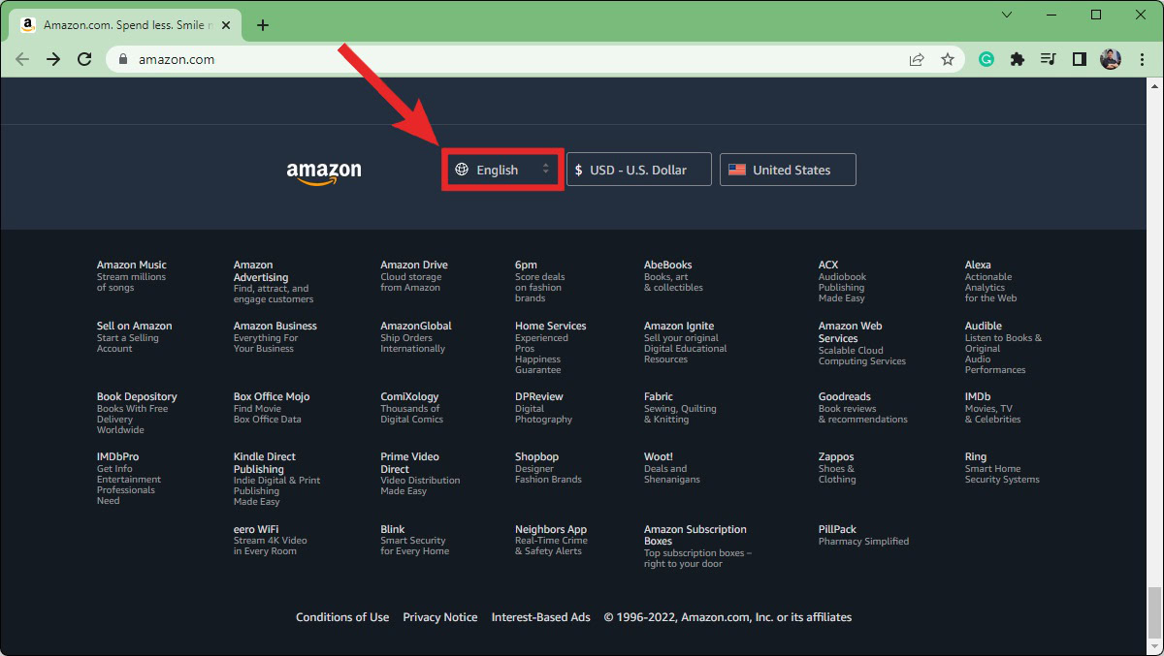This screenshot has width=1164, height=656.
Task: Click the USD - U.S. Dollar currency button
Action: click(x=639, y=170)
